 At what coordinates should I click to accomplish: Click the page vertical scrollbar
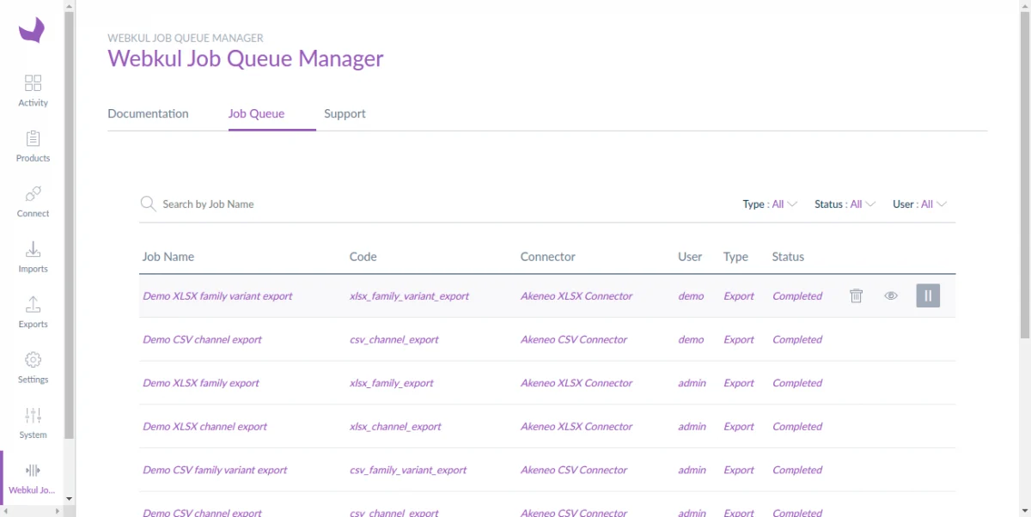pos(1024,172)
